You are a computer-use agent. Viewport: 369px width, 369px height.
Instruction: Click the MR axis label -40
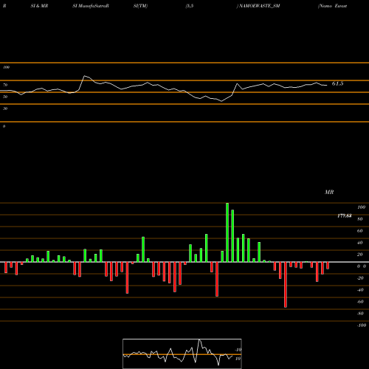(360, 290)
